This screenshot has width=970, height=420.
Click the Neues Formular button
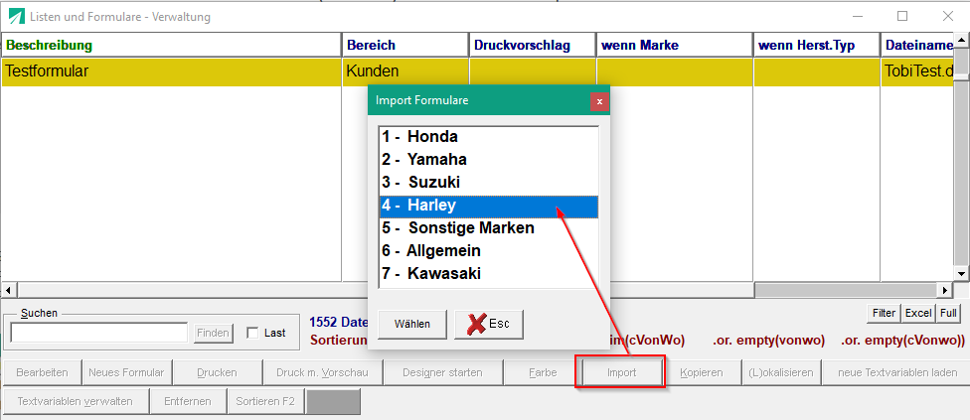(127, 373)
